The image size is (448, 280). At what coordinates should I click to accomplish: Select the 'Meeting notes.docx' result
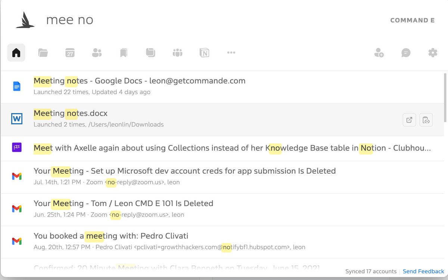point(222,119)
